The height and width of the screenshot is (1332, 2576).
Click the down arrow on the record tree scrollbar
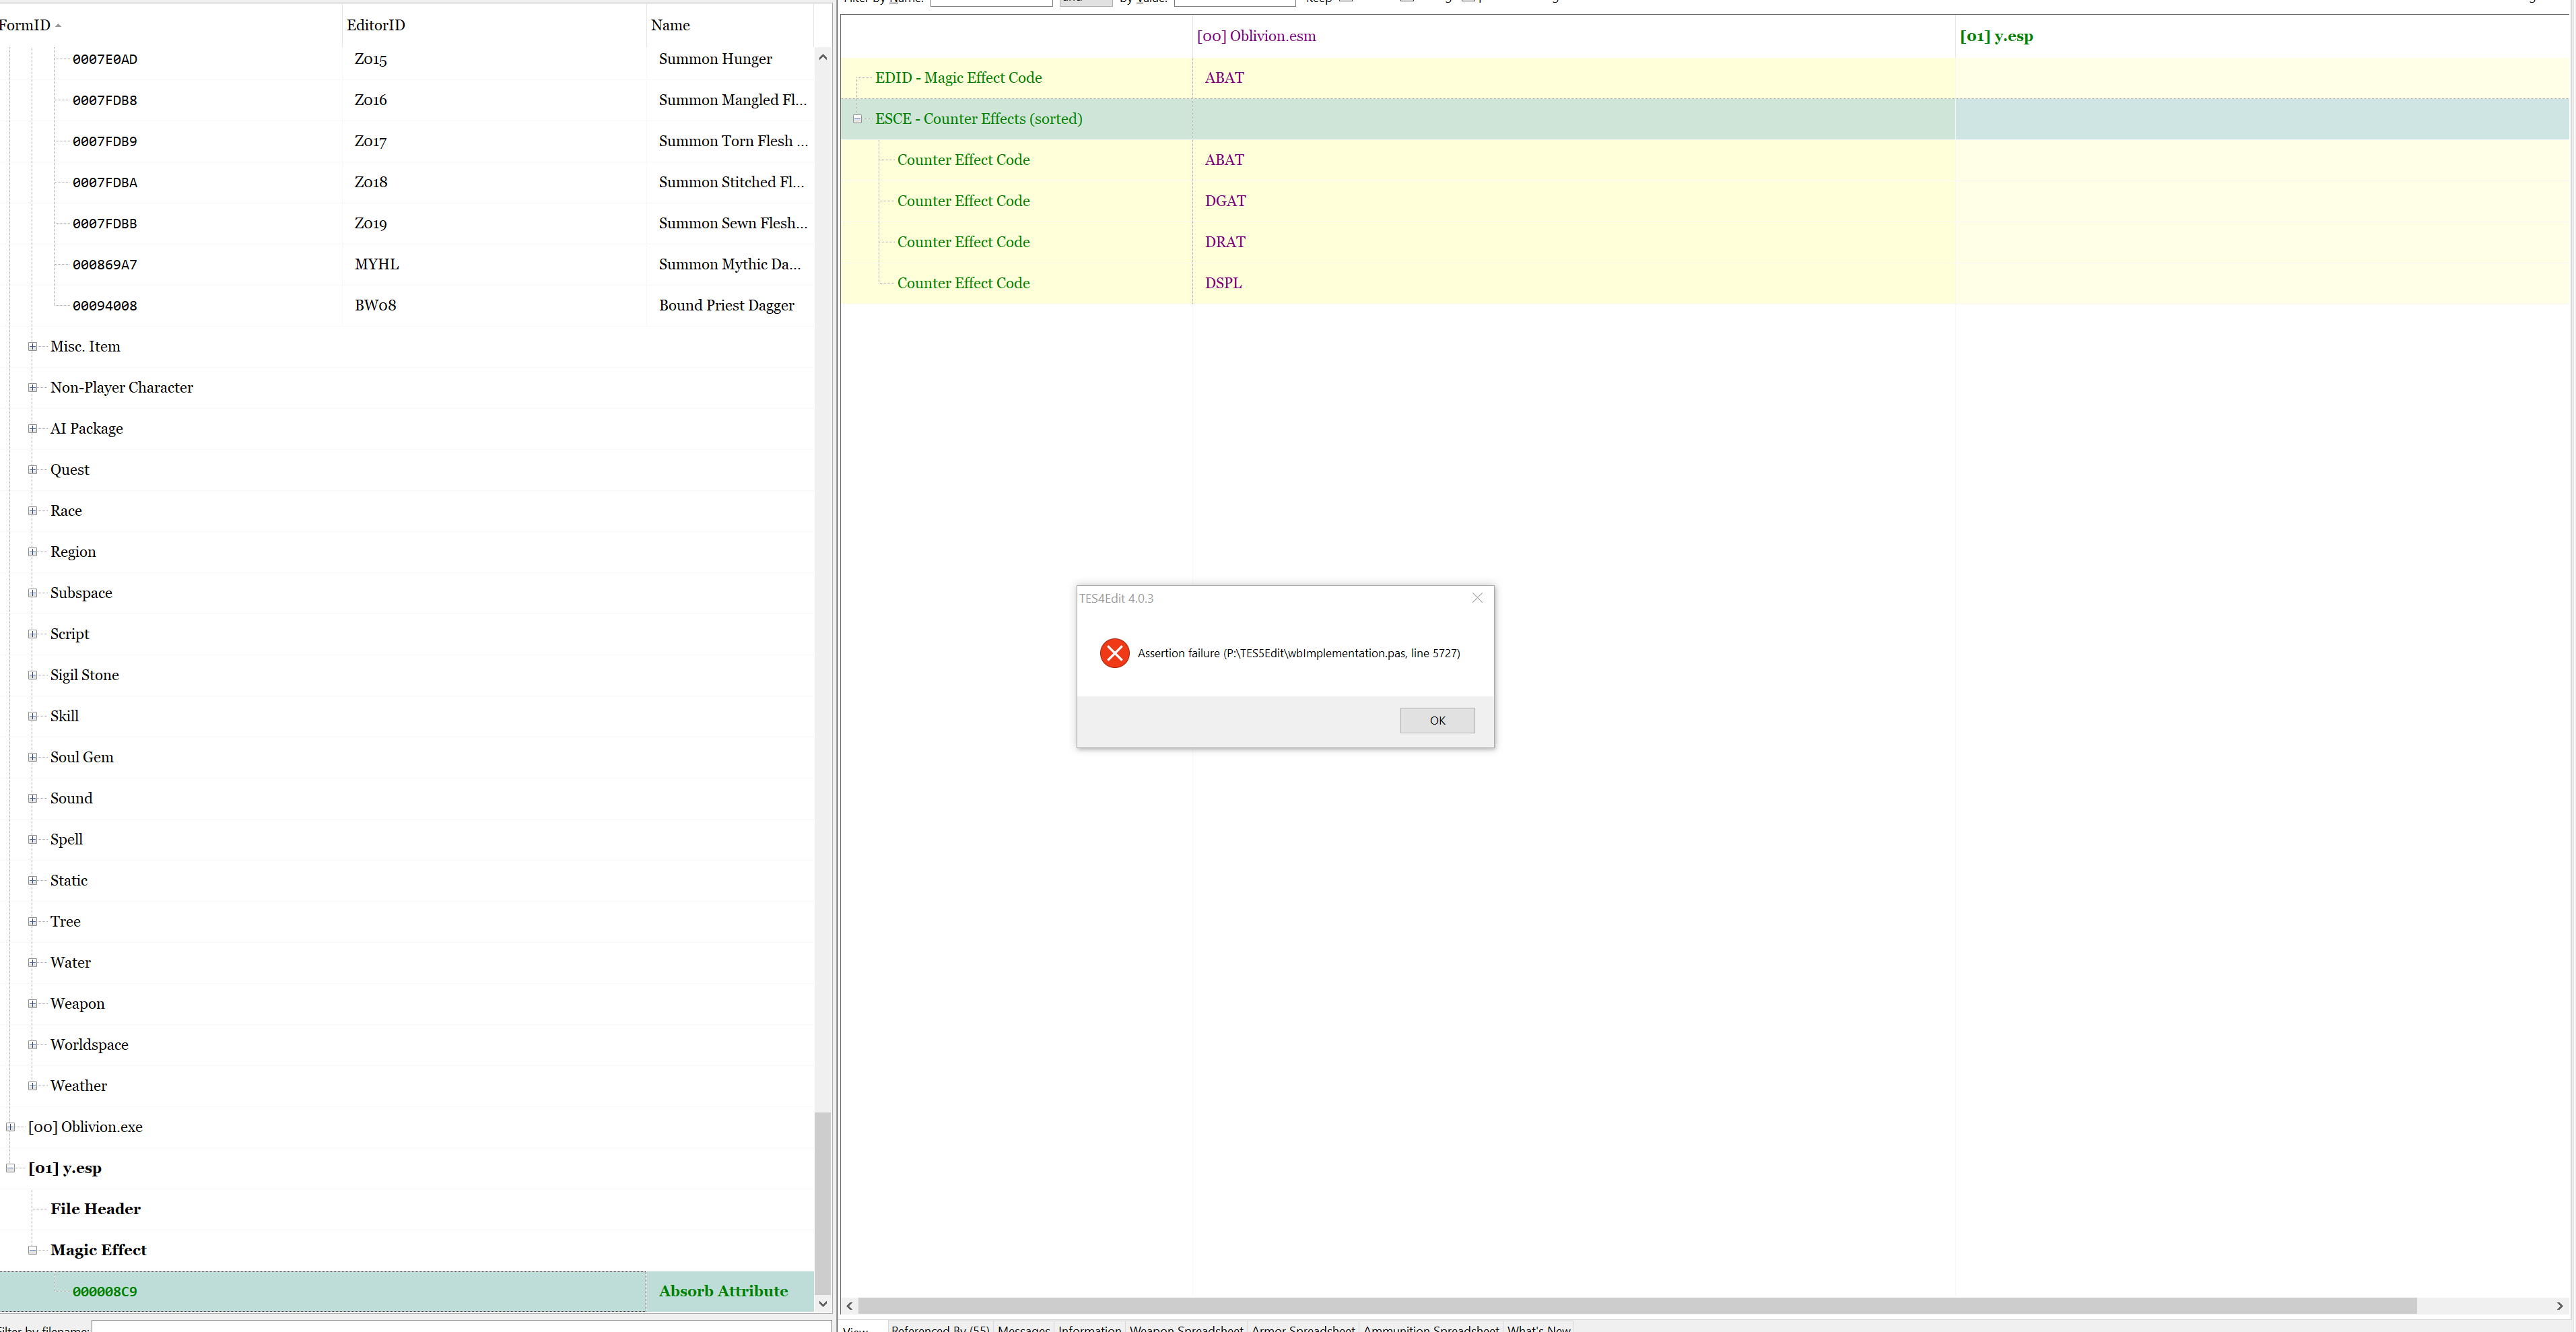click(x=822, y=1304)
